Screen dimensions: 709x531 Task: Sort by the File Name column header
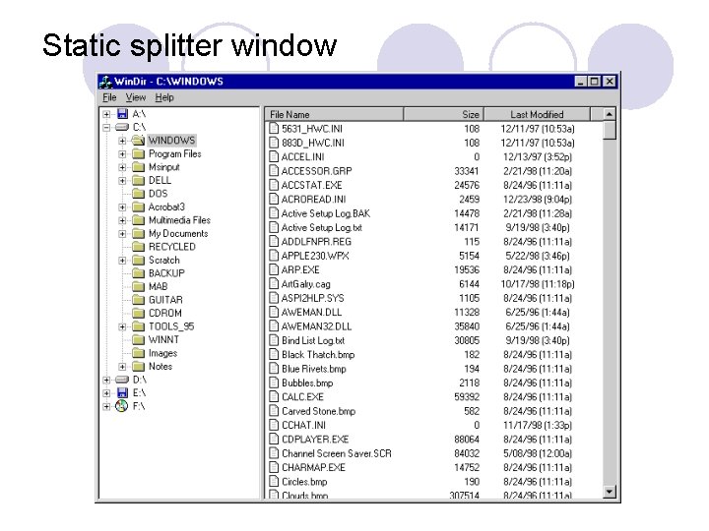coord(334,115)
